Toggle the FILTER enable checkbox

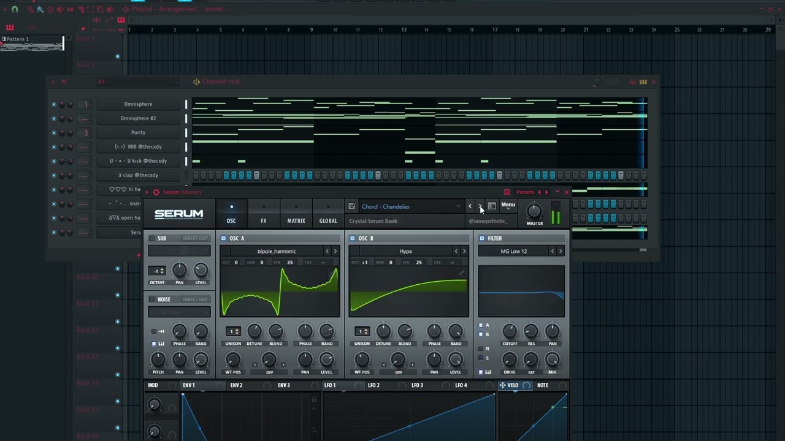pos(482,238)
